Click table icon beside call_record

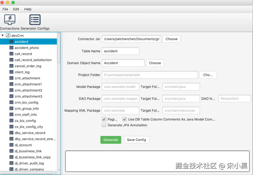click(x=11, y=54)
